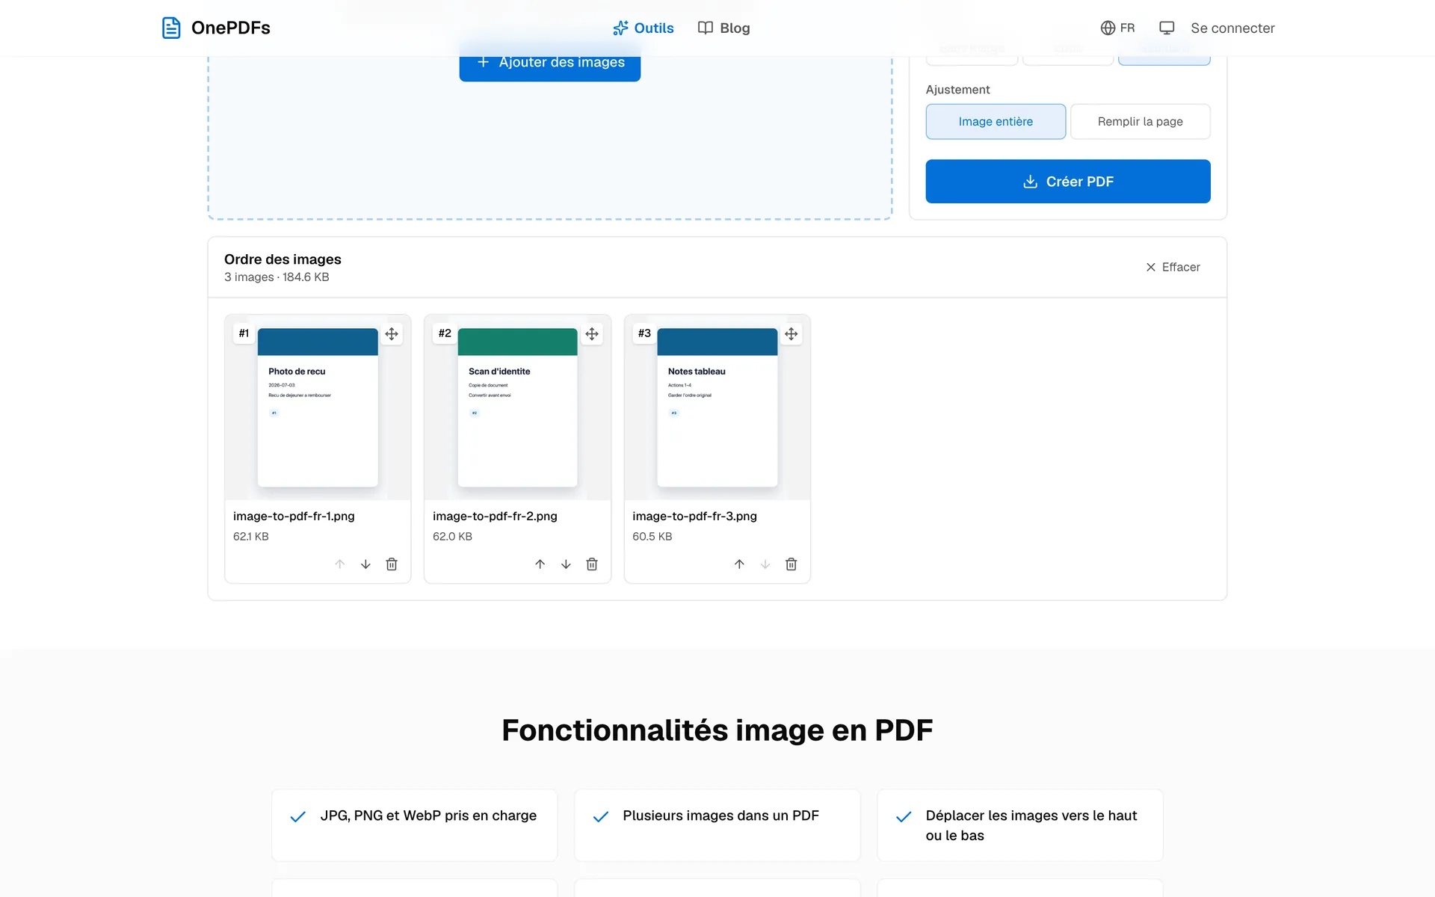This screenshot has width=1435, height=897.
Task: Click the Notes tableau thumbnail
Action: [717, 407]
